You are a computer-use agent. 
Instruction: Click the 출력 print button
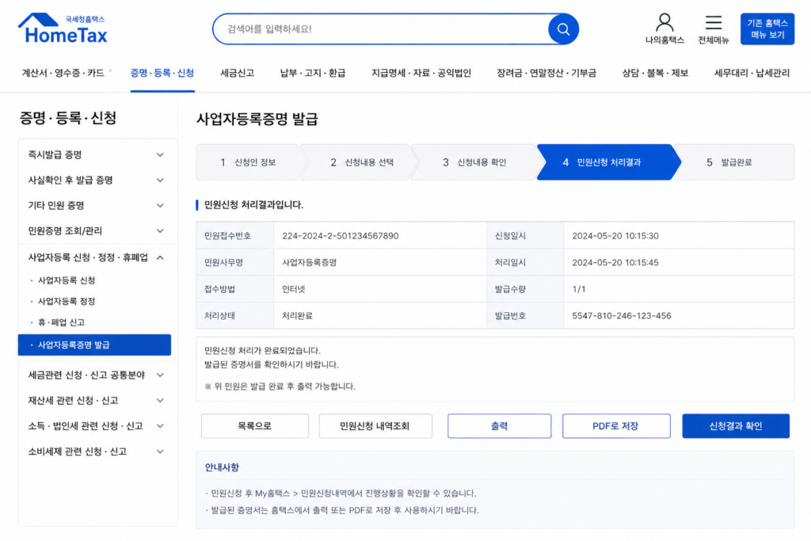point(499,426)
